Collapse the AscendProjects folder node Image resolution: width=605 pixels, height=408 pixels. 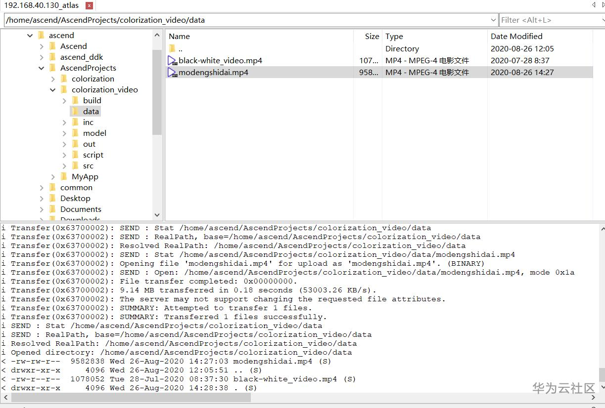click(42, 68)
